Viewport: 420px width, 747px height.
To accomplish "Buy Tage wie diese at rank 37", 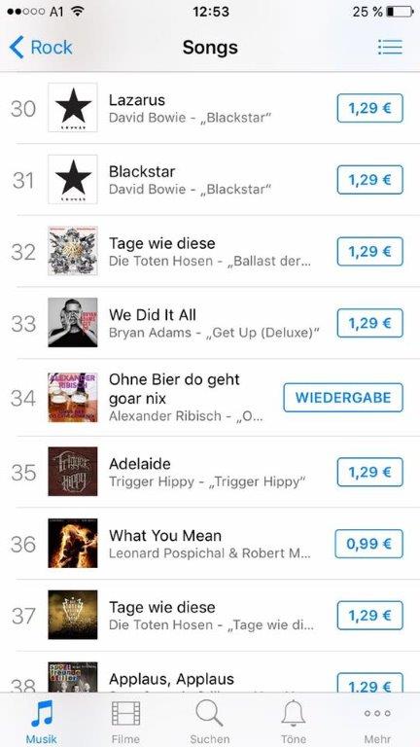I will pos(370,616).
